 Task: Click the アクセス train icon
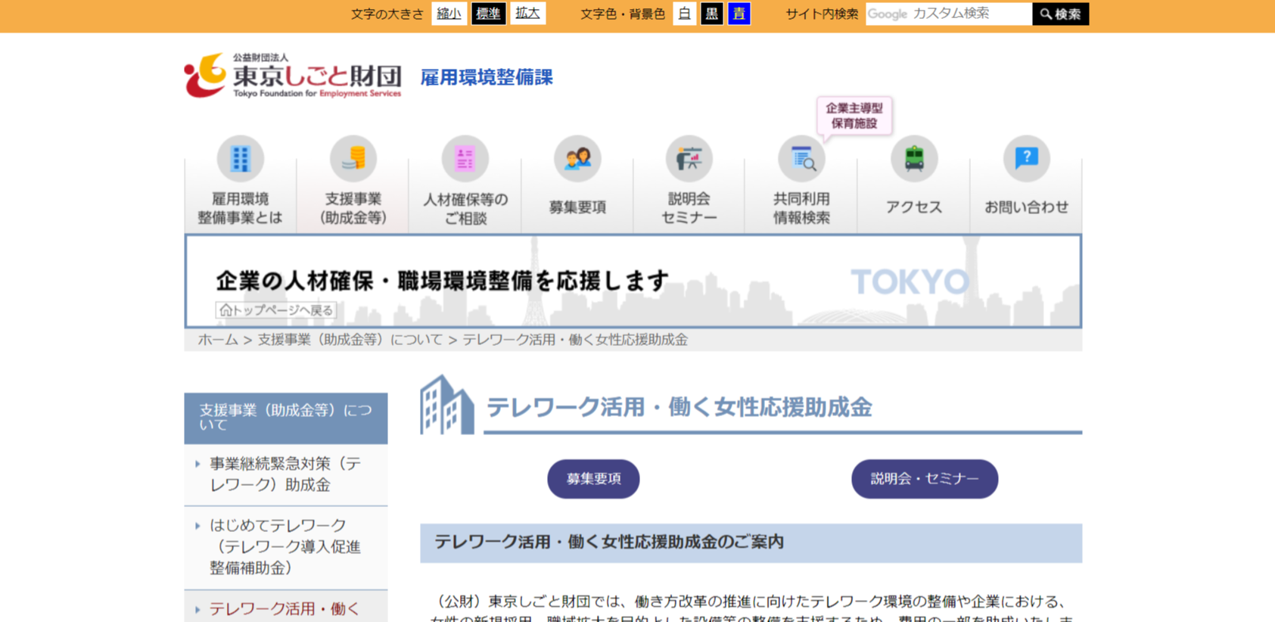tap(914, 159)
